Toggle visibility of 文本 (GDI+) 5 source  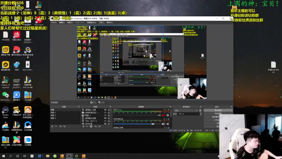point(105,121)
